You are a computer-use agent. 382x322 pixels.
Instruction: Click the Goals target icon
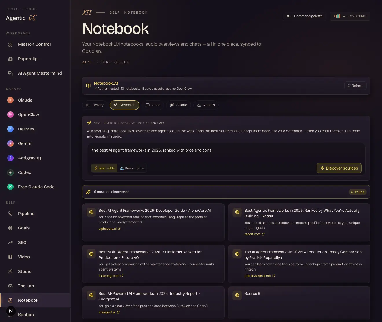click(x=10, y=228)
